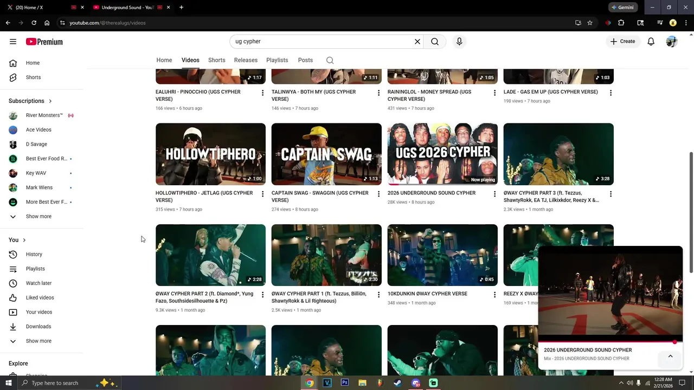Expand the miniplayer queue chevron

click(670, 356)
